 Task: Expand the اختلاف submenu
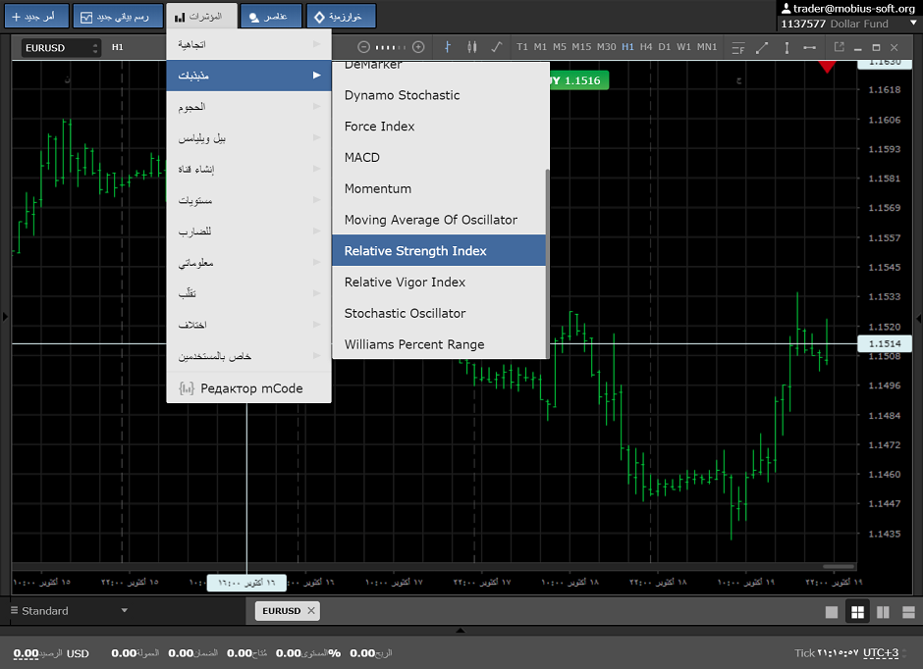click(249, 325)
